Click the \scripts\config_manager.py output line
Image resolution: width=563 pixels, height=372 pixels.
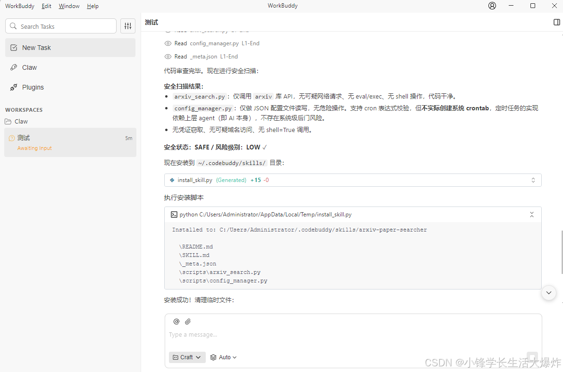pos(223,281)
